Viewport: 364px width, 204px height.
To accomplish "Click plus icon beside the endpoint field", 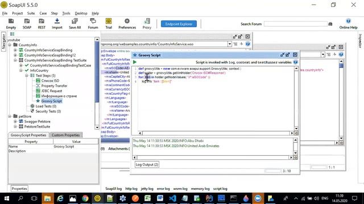I will coord(241,44).
